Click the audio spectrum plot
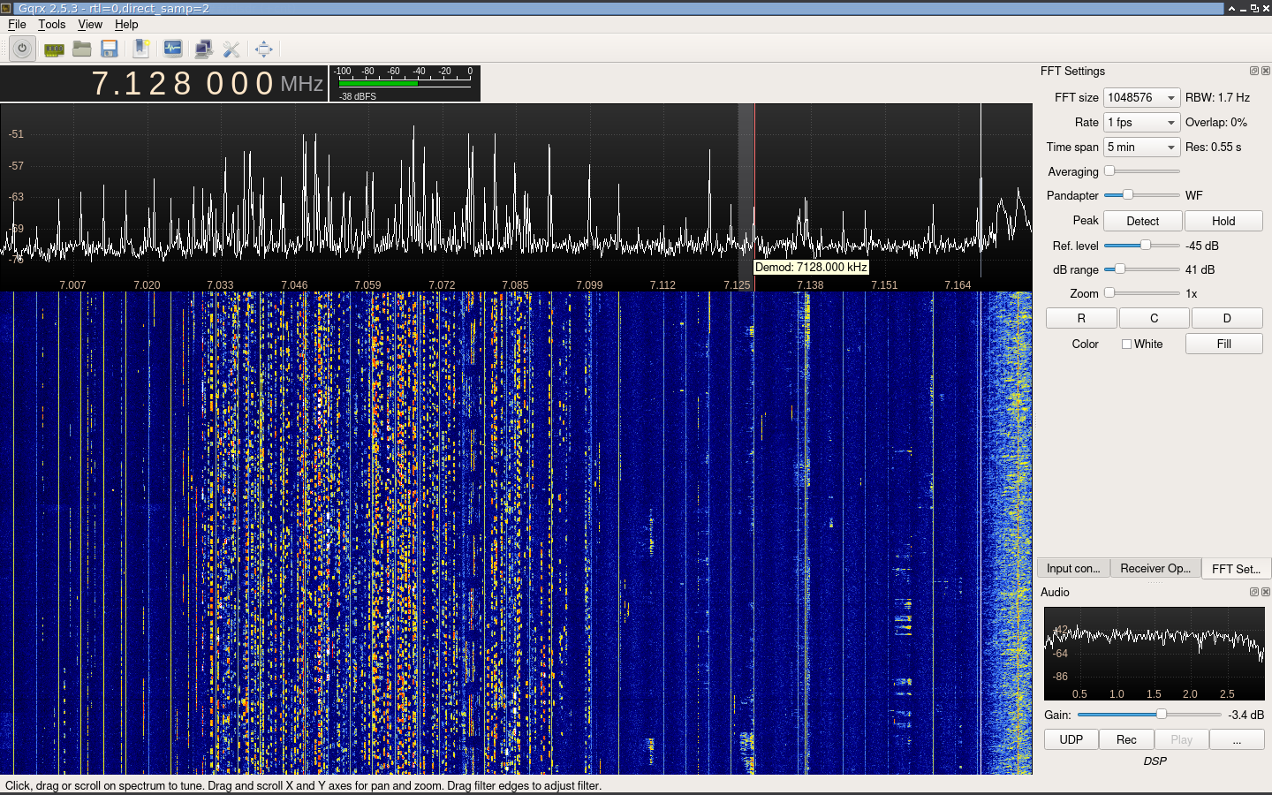 coord(1155,653)
